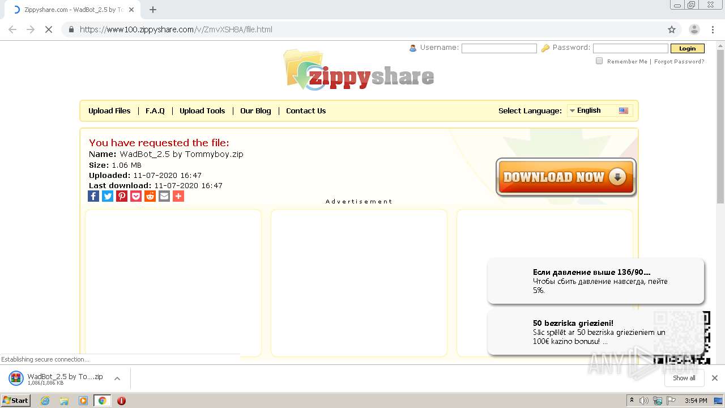The image size is (725, 408).
Task: Close the Zippyshare browser tab
Action: tap(132, 10)
